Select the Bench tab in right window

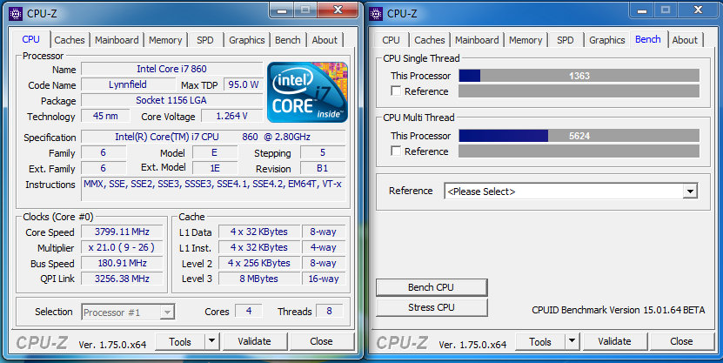click(648, 39)
